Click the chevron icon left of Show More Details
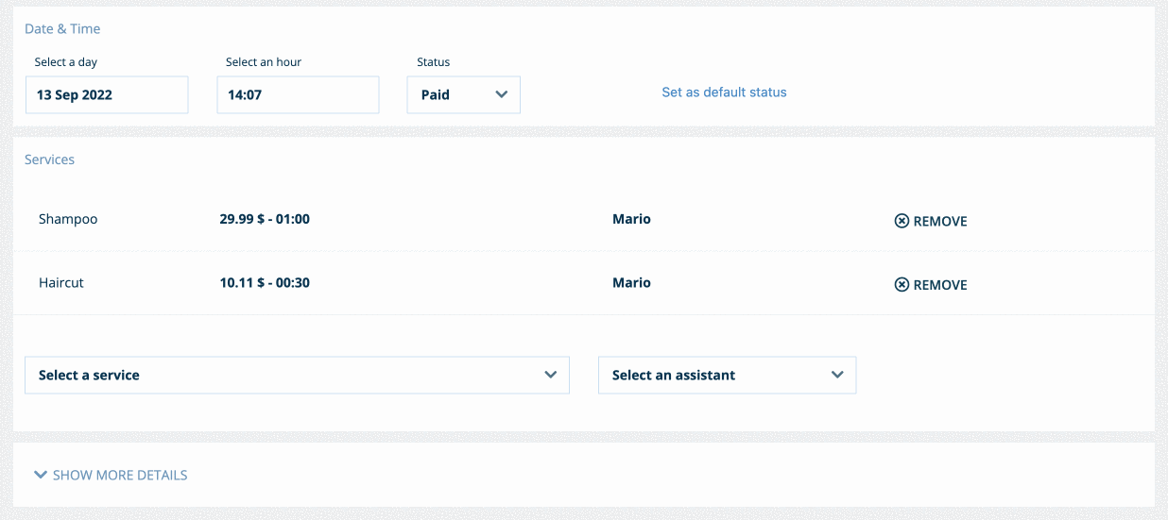 [41, 475]
